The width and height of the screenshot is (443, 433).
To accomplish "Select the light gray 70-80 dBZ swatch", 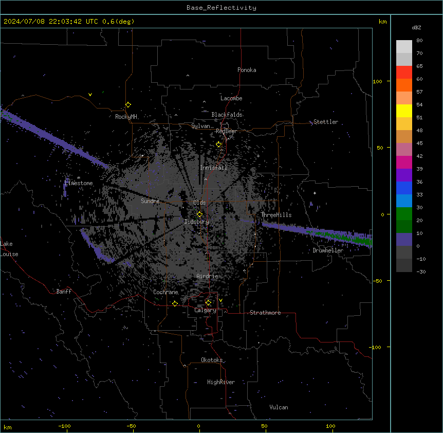I will point(404,47).
